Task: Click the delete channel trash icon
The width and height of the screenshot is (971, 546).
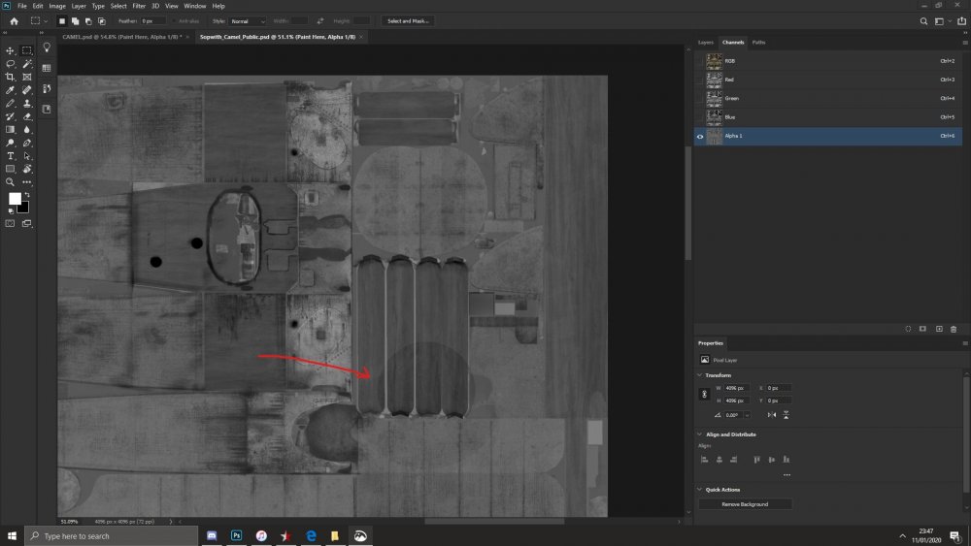Action: pyautogui.click(x=954, y=329)
